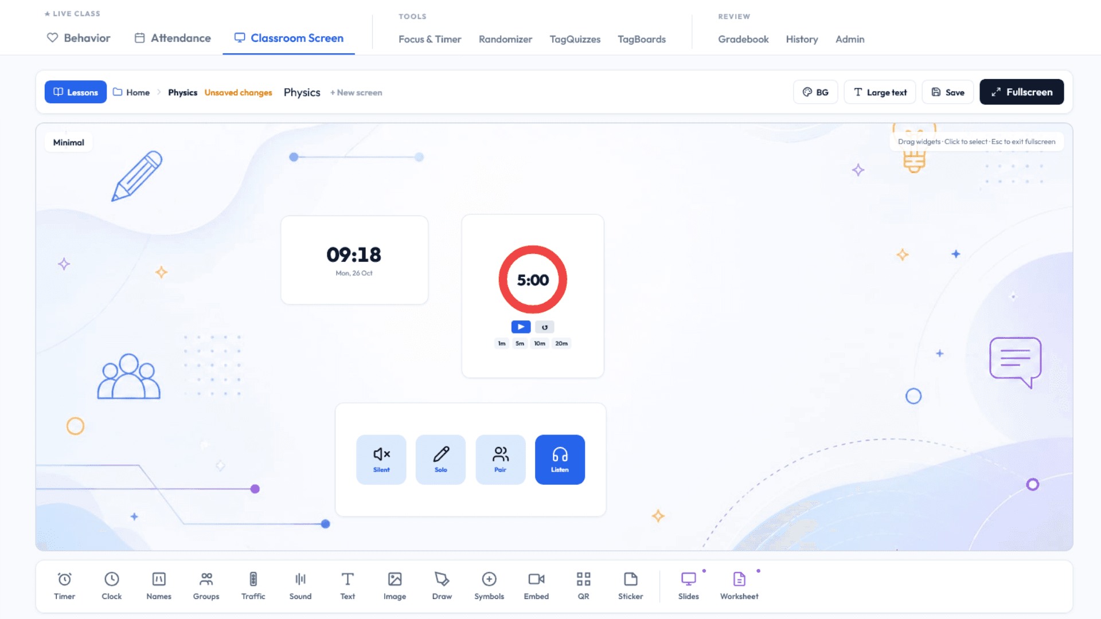The height and width of the screenshot is (619, 1101).
Task: Choose the 20m timer preset
Action: pyautogui.click(x=561, y=343)
